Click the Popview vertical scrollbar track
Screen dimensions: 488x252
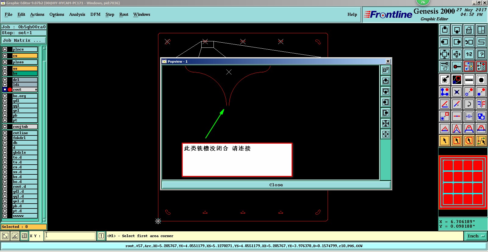point(386,159)
